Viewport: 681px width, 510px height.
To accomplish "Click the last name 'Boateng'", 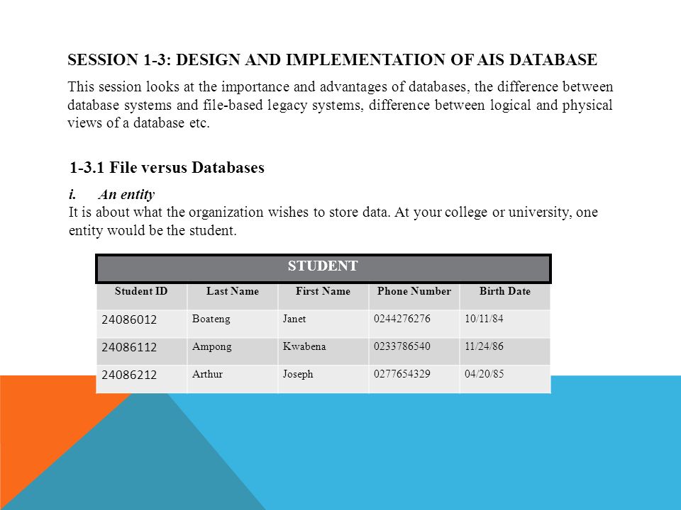I will (x=211, y=319).
